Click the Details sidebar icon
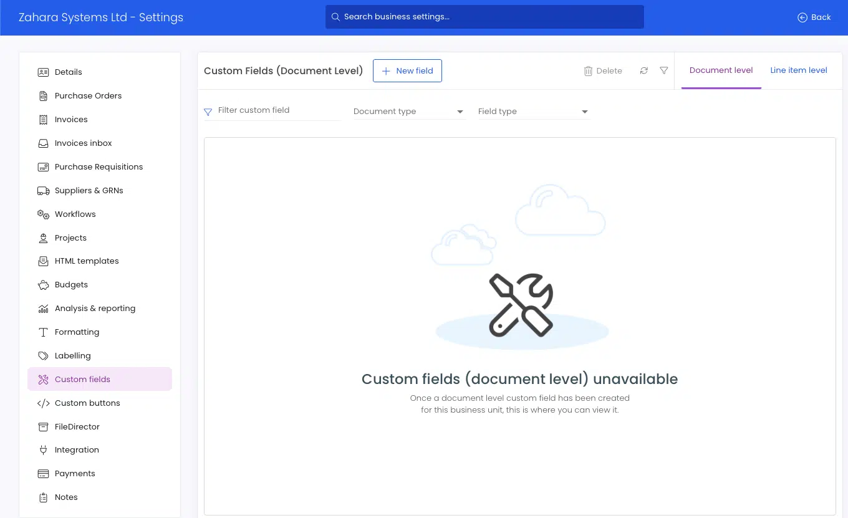848x518 pixels. pyautogui.click(x=43, y=72)
